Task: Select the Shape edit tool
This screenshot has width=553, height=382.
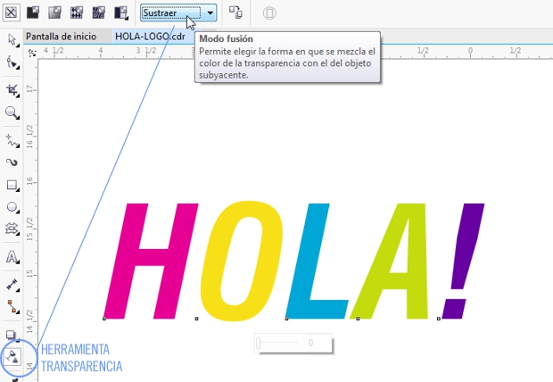Action: (12, 63)
